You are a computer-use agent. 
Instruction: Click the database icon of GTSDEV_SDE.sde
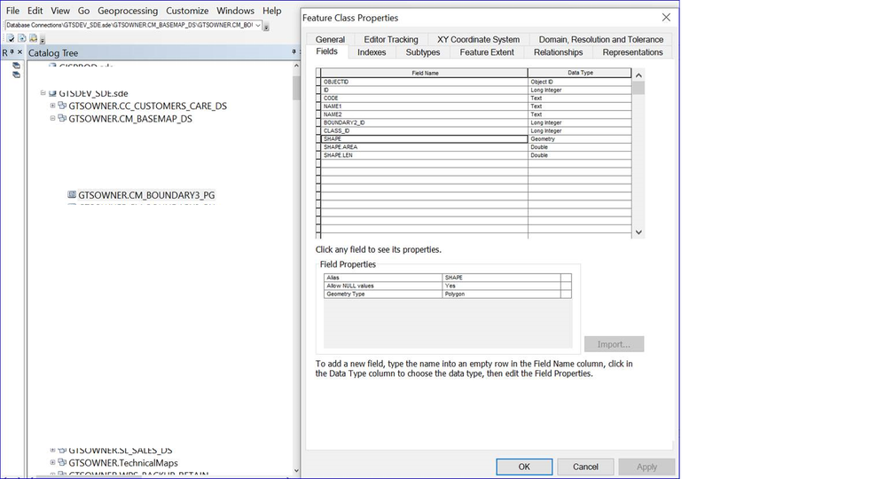(52, 93)
